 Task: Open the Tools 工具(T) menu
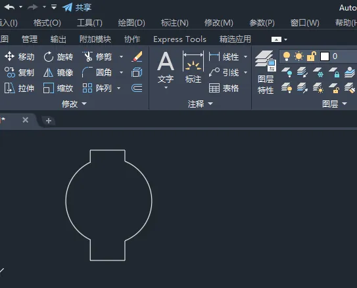coord(89,23)
